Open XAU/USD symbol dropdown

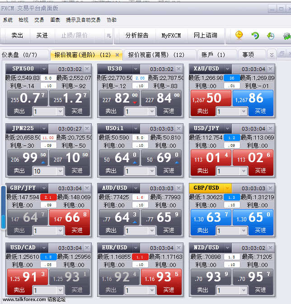(227, 69)
